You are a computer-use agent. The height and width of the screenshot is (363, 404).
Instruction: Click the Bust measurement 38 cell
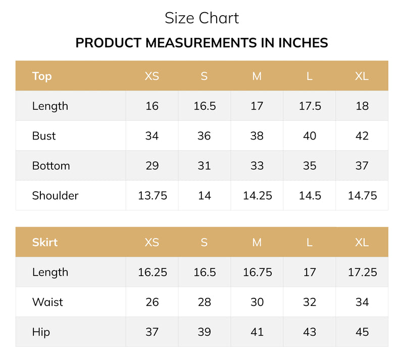(257, 135)
